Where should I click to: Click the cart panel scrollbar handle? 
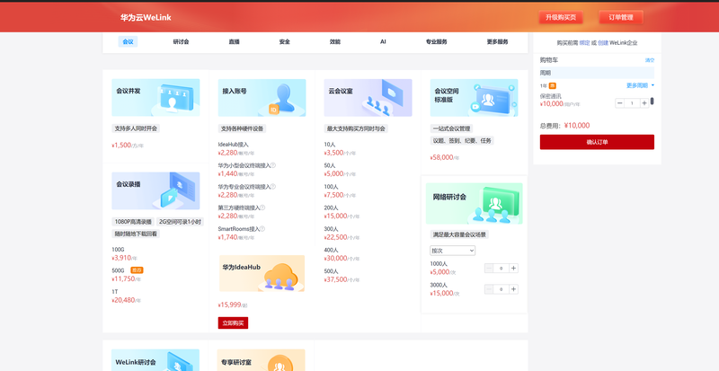coord(652,101)
